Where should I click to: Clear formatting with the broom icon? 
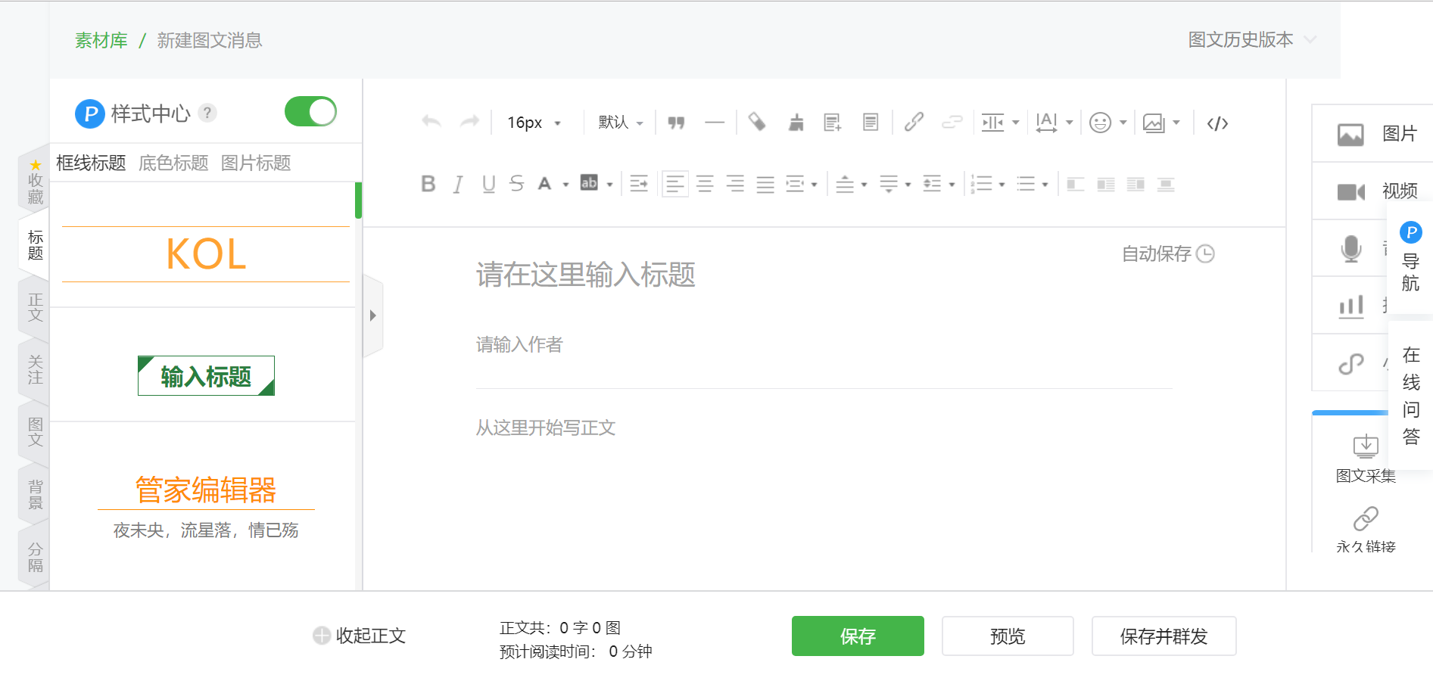[x=796, y=123]
